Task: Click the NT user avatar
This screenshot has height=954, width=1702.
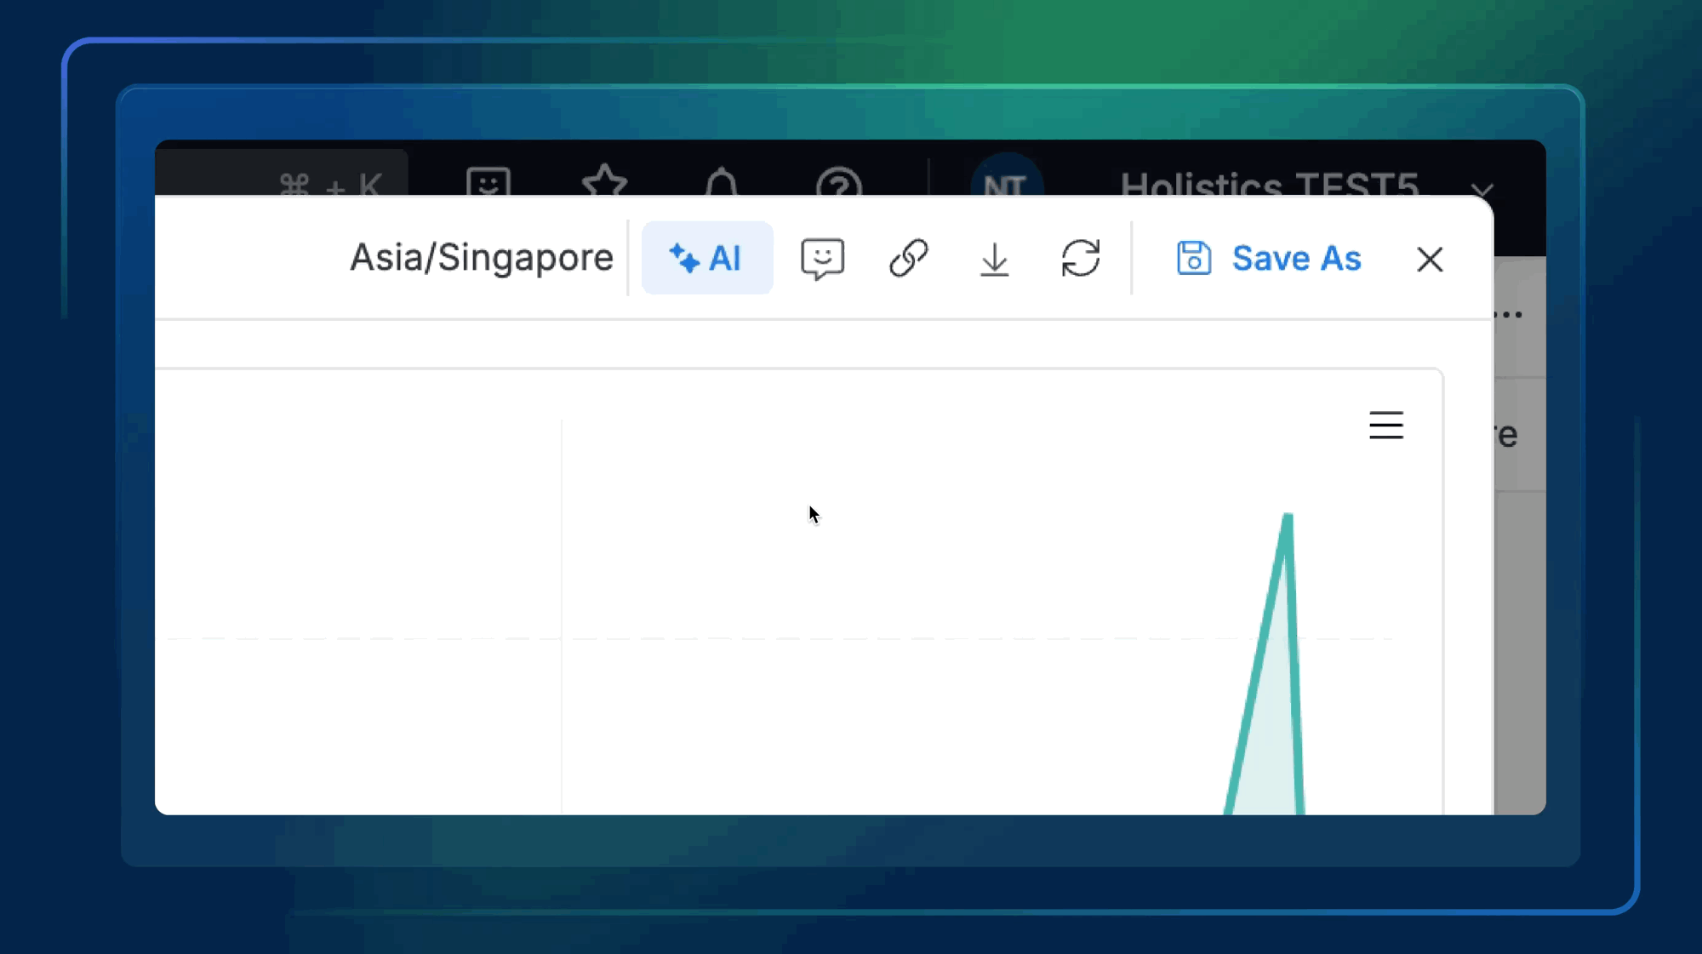Action: point(1006,179)
